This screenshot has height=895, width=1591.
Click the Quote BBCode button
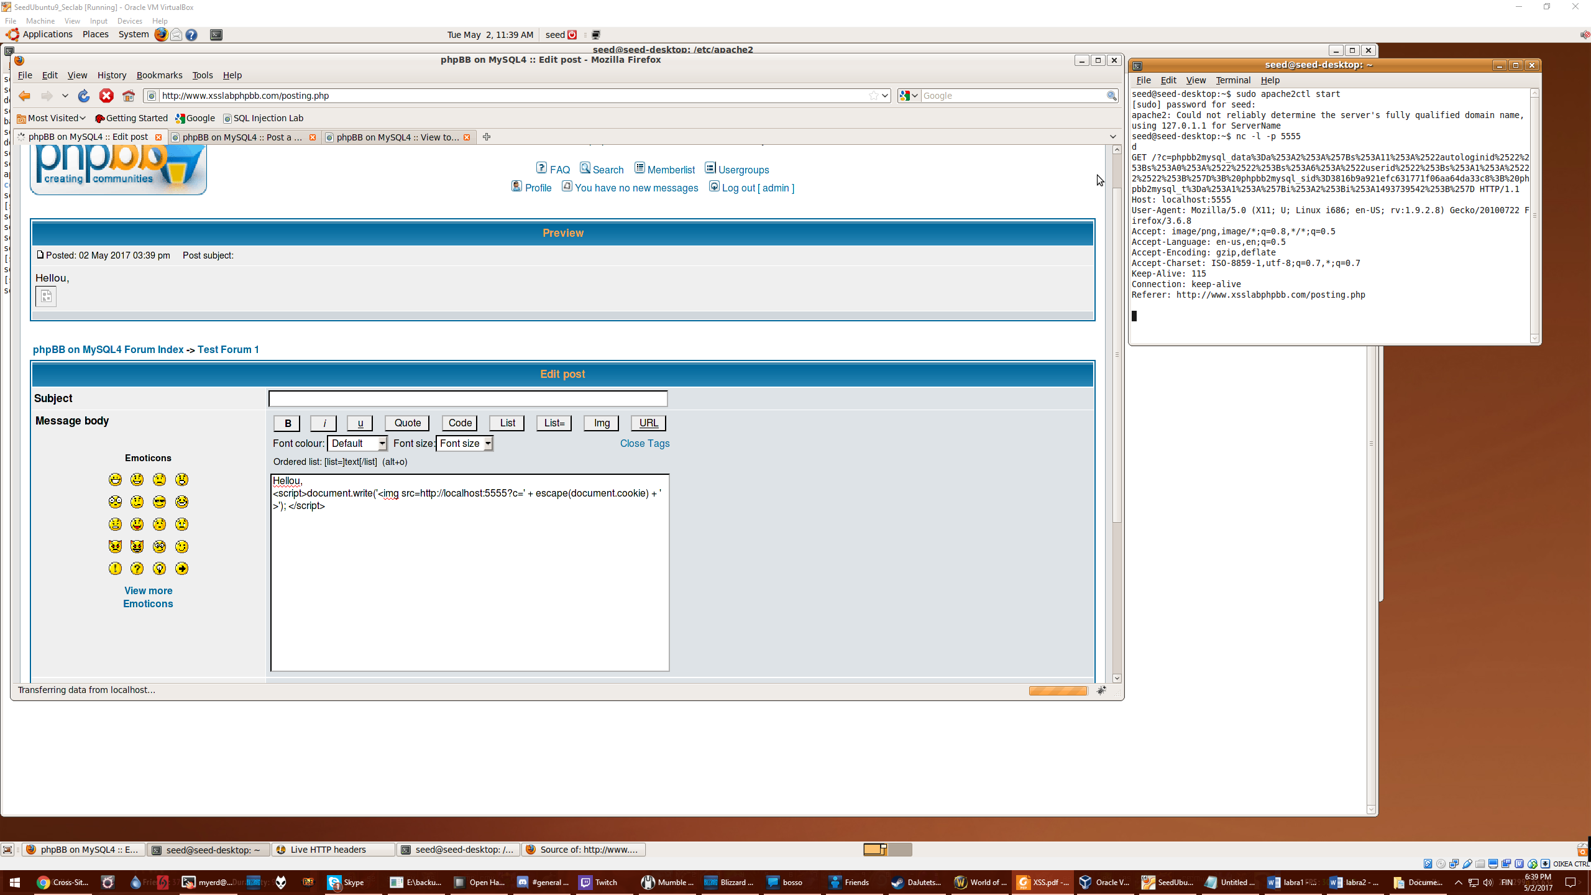point(408,423)
